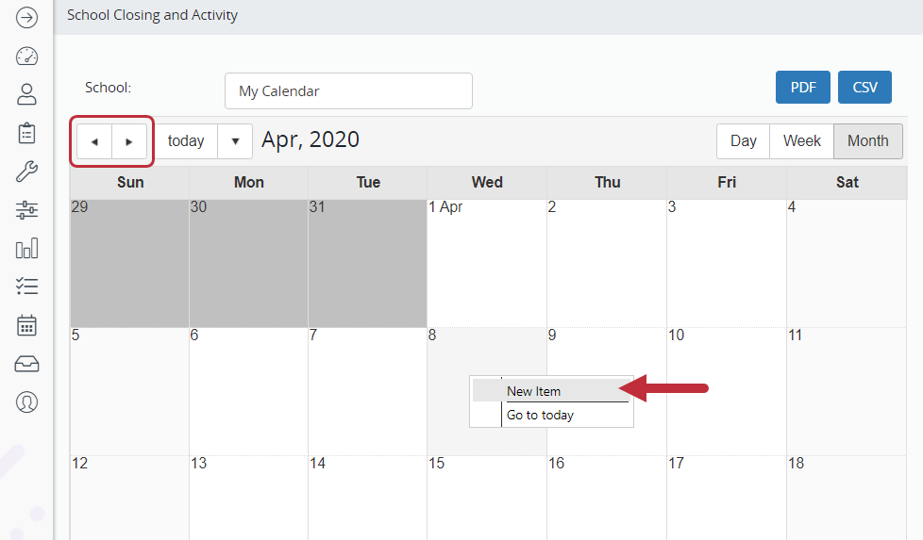This screenshot has width=923, height=540.
Task: Switch to Week view
Action: pos(802,141)
